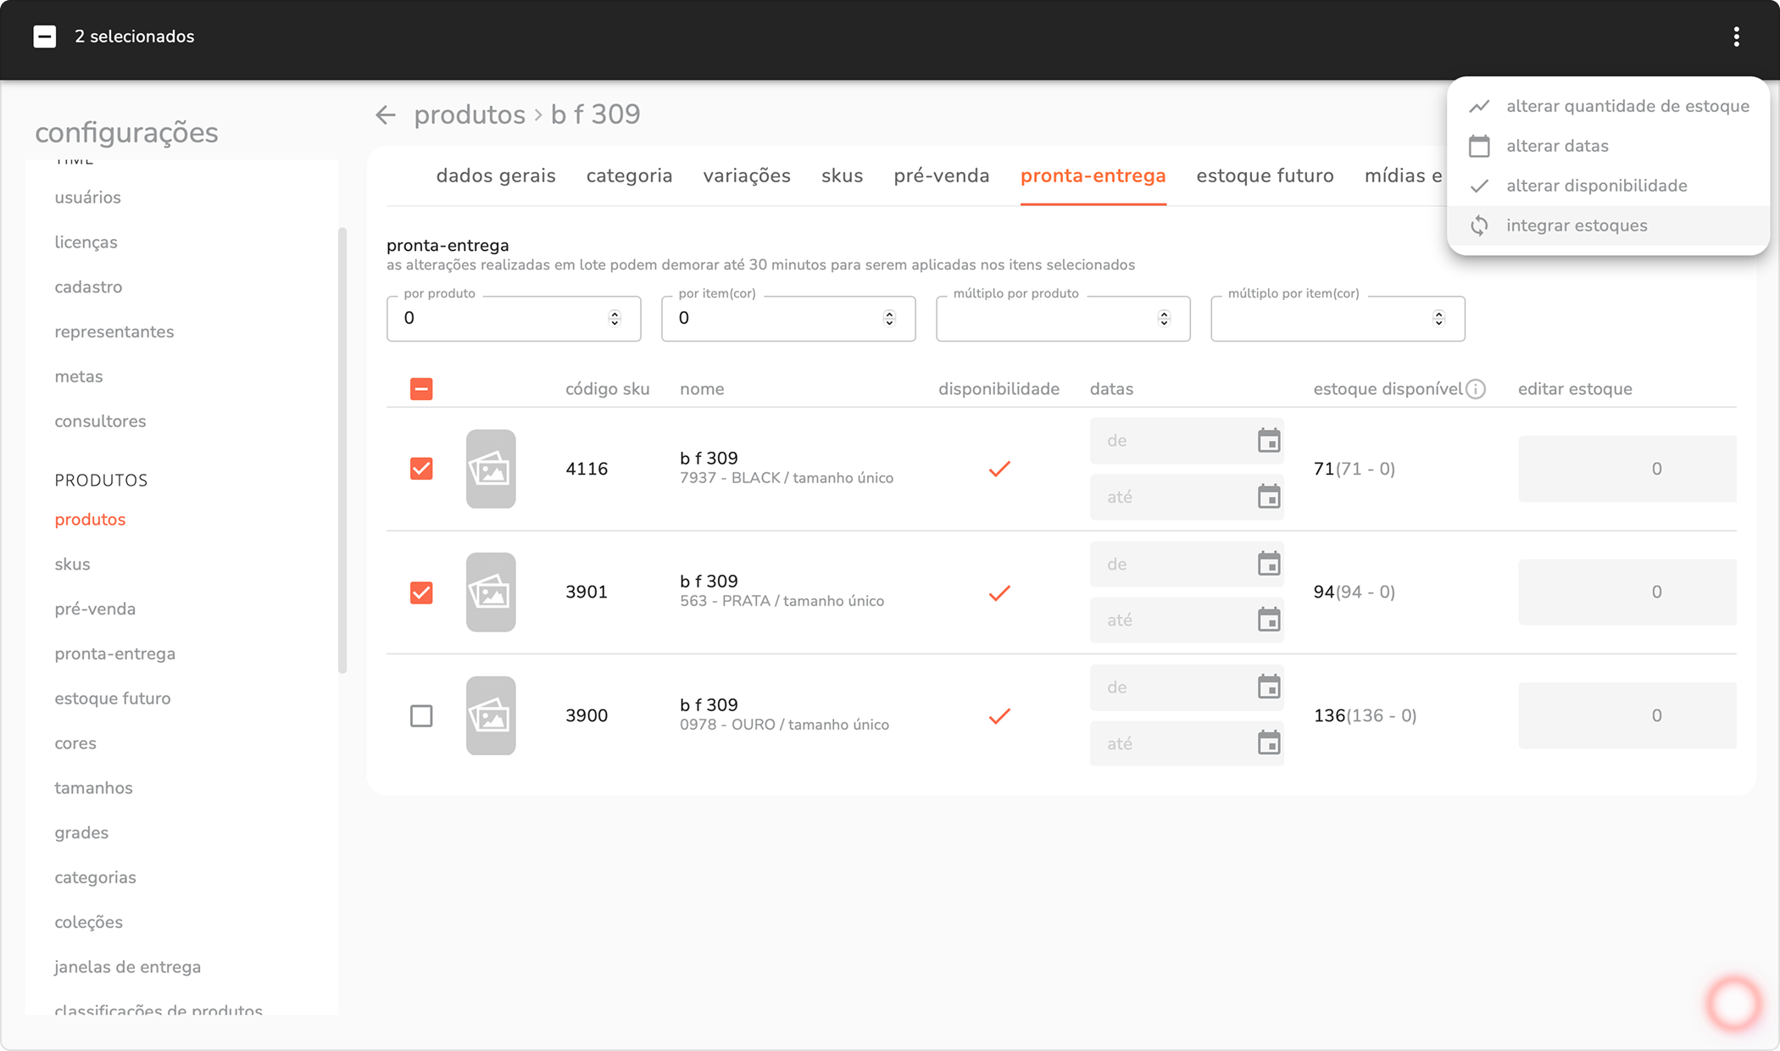The width and height of the screenshot is (1780, 1051).
Task: Click stepper arrows on por produto field
Action: [615, 319]
